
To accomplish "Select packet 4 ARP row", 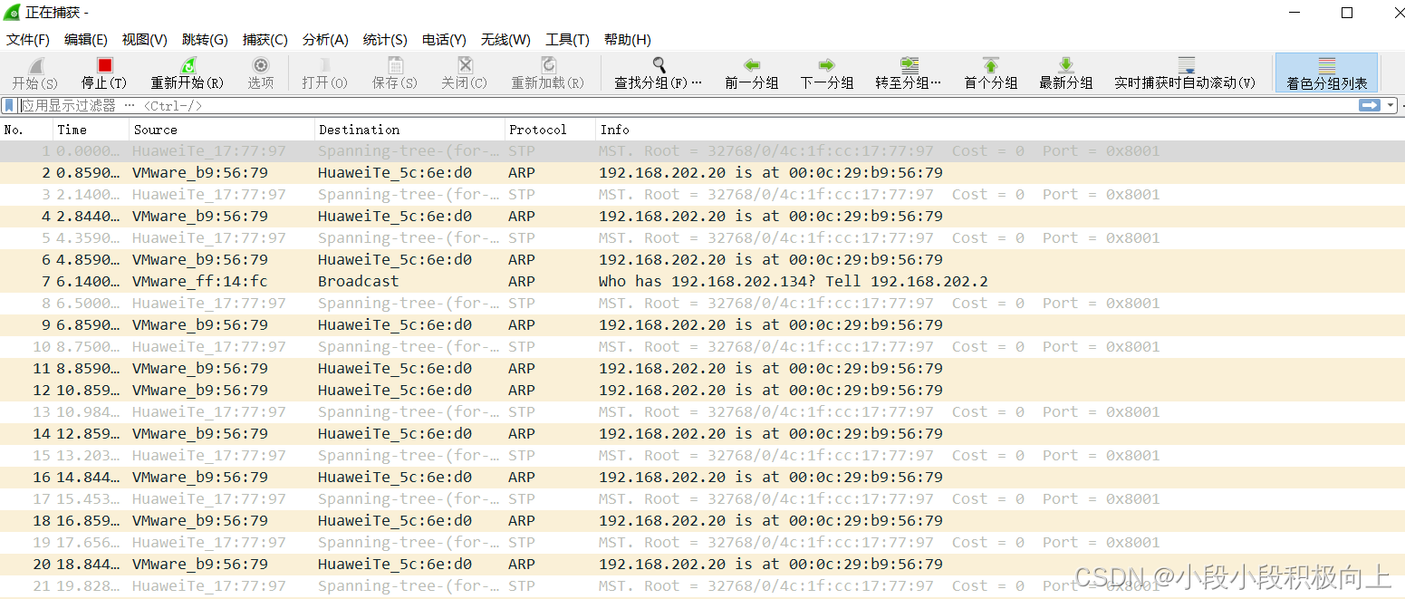I will 702,217.
